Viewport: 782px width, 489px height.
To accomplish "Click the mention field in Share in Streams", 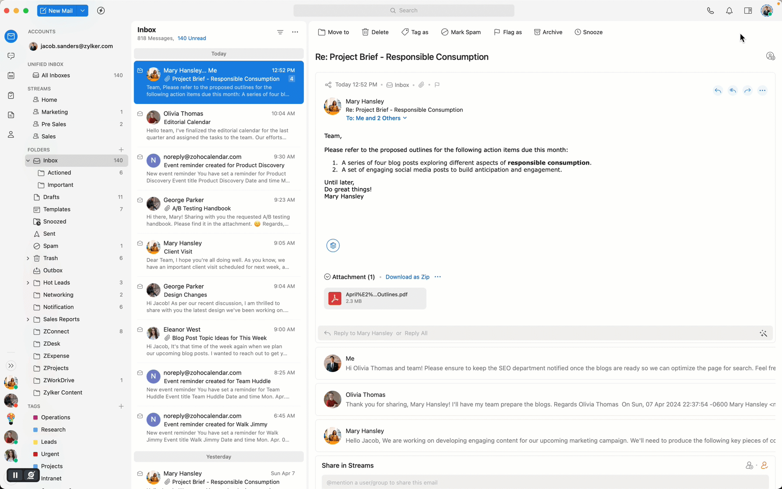I will [545, 482].
